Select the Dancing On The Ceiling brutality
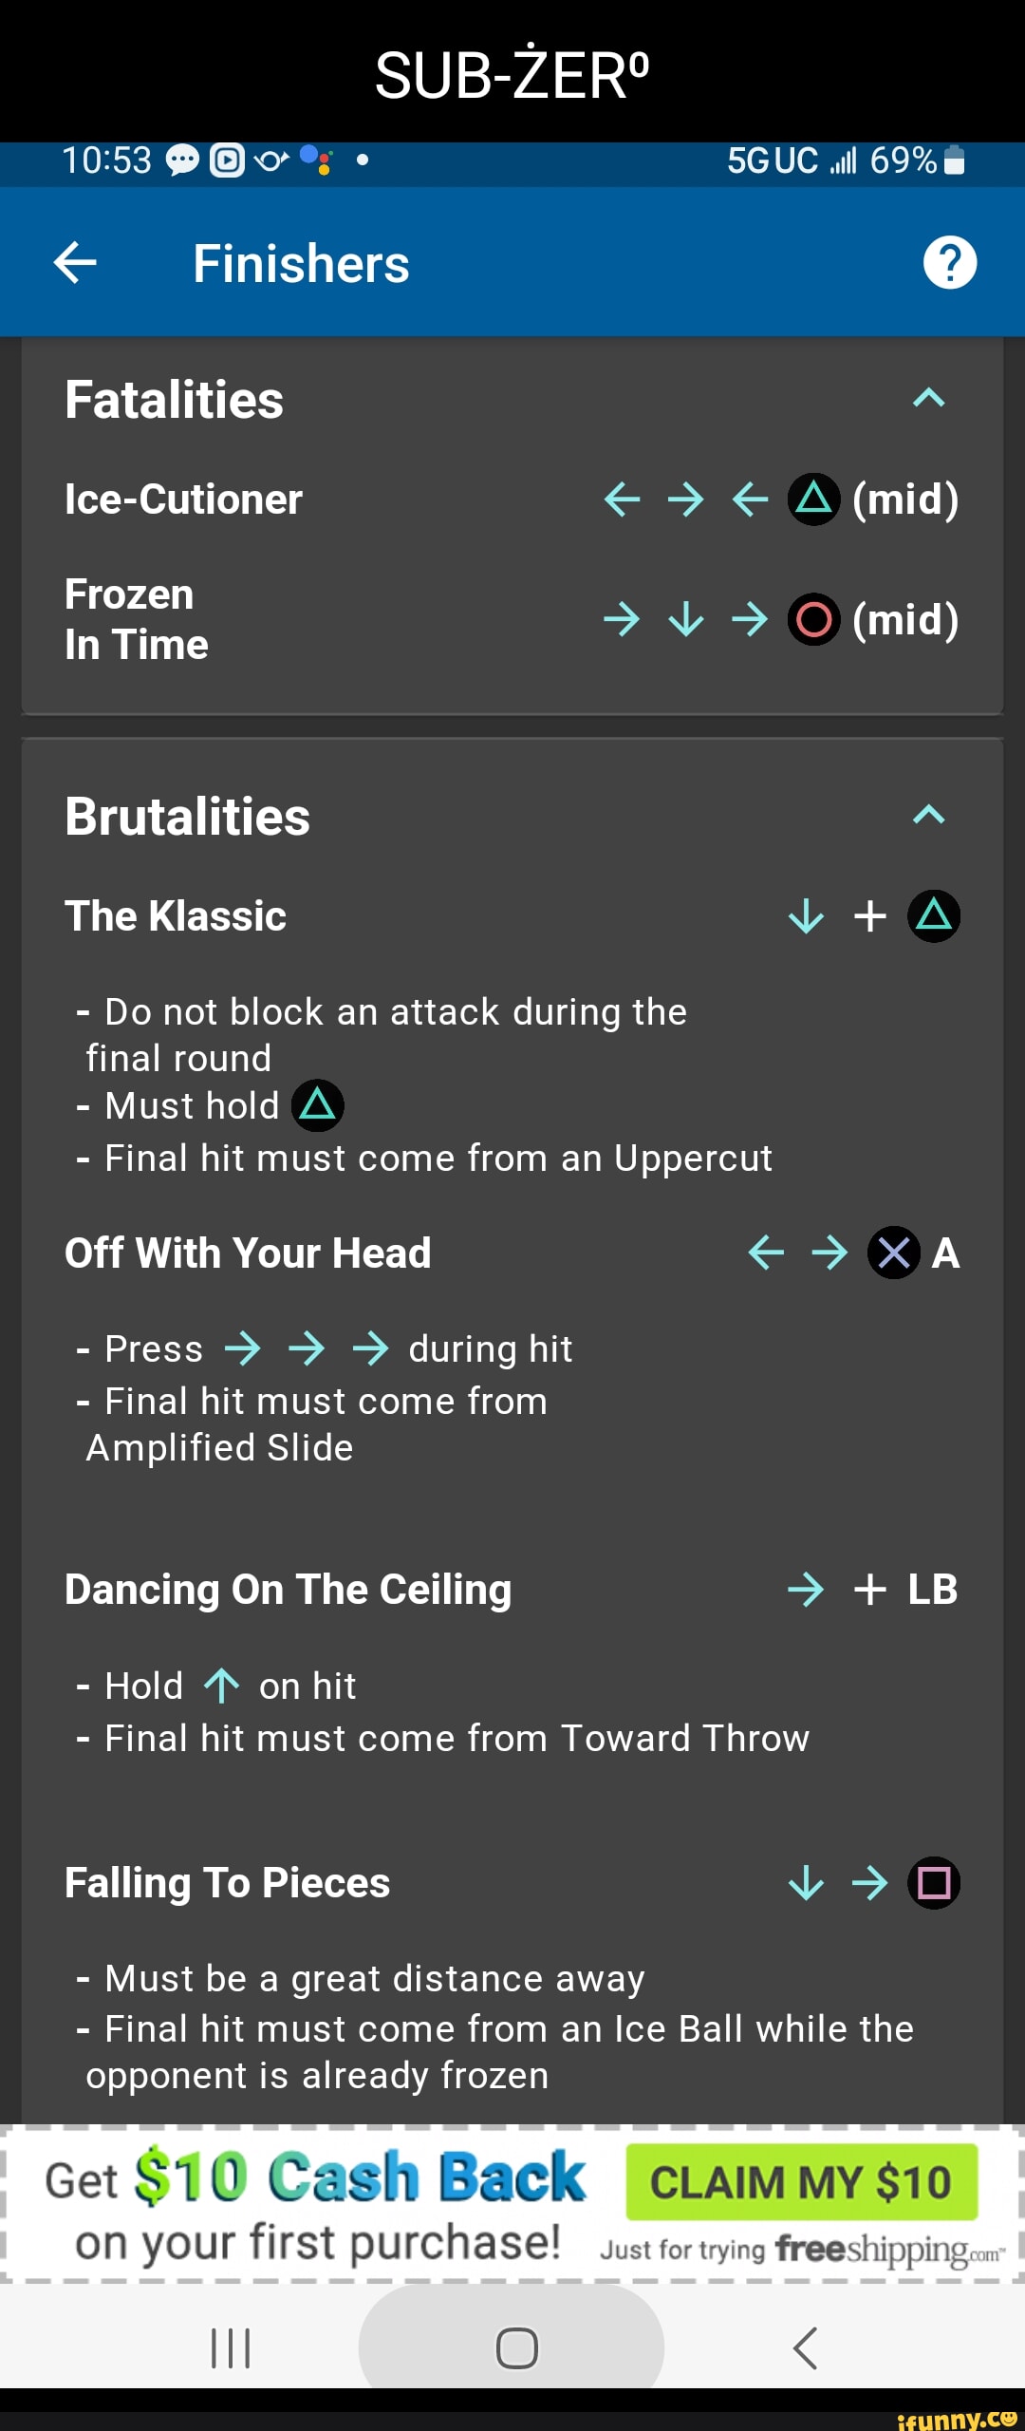The height and width of the screenshot is (2431, 1025). coord(289,1590)
